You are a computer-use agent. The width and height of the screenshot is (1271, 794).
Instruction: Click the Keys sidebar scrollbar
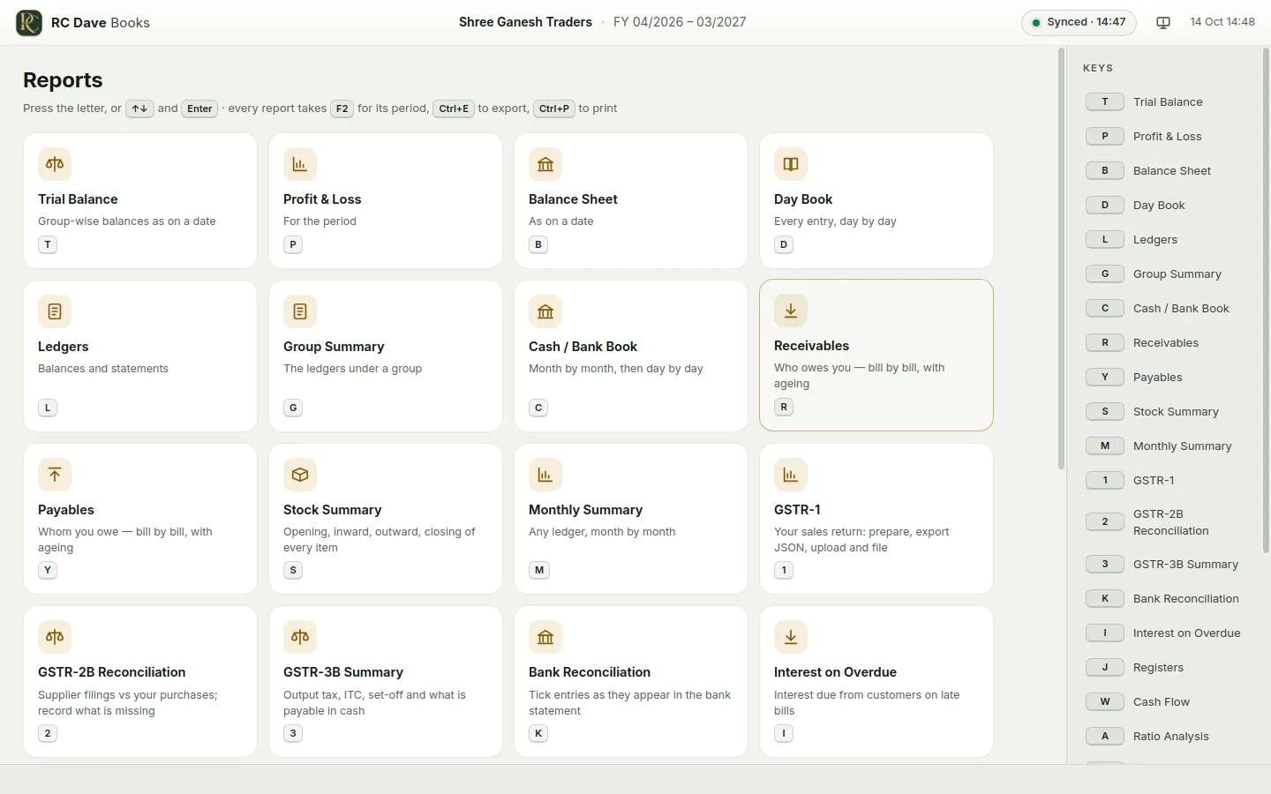tap(1266, 300)
